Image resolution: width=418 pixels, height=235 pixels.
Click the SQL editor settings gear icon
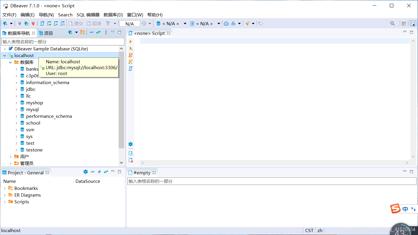point(131,144)
